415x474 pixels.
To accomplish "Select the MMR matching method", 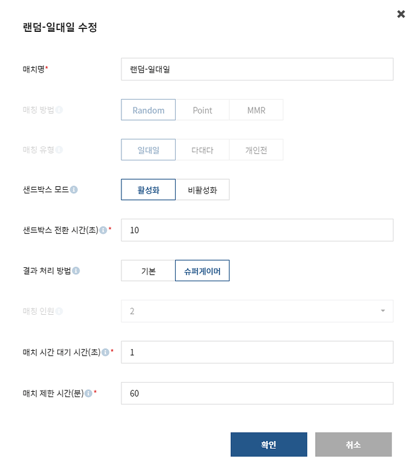I will tap(256, 110).
